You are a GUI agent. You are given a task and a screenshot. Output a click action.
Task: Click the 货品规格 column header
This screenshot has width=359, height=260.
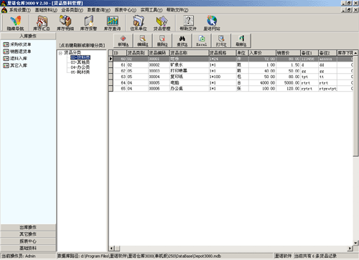[x=223, y=53]
